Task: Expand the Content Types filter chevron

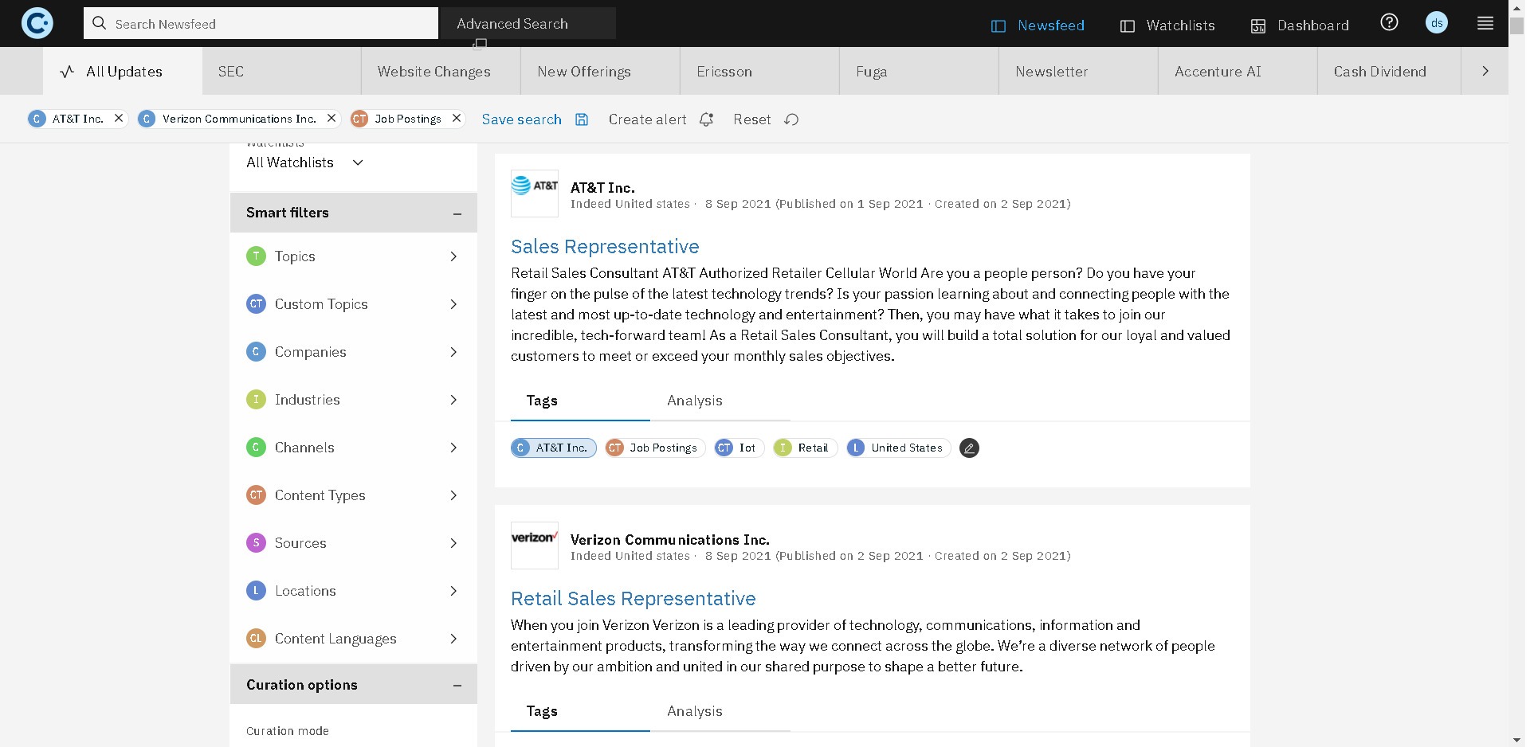Action: 453,495
